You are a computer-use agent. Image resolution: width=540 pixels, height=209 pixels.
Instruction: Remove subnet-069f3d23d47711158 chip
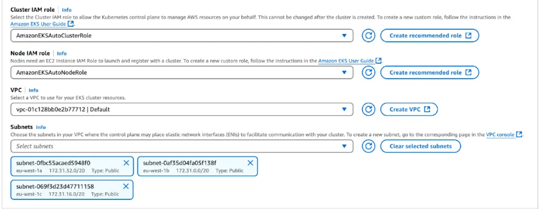(x=126, y=186)
